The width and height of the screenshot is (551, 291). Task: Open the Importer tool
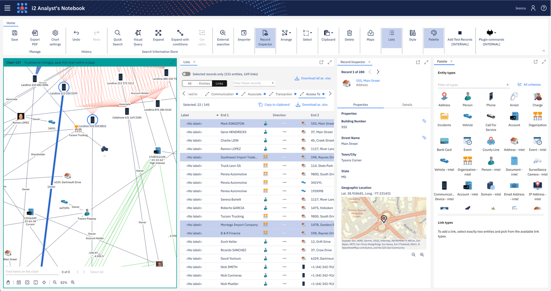click(244, 35)
